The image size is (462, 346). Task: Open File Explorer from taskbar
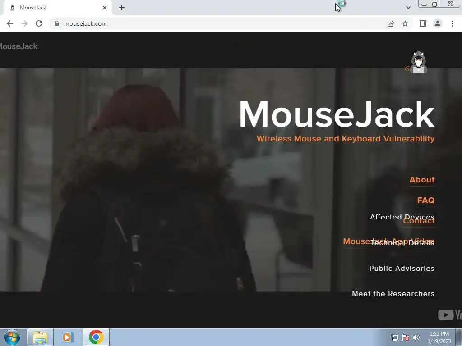(x=40, y=337)
